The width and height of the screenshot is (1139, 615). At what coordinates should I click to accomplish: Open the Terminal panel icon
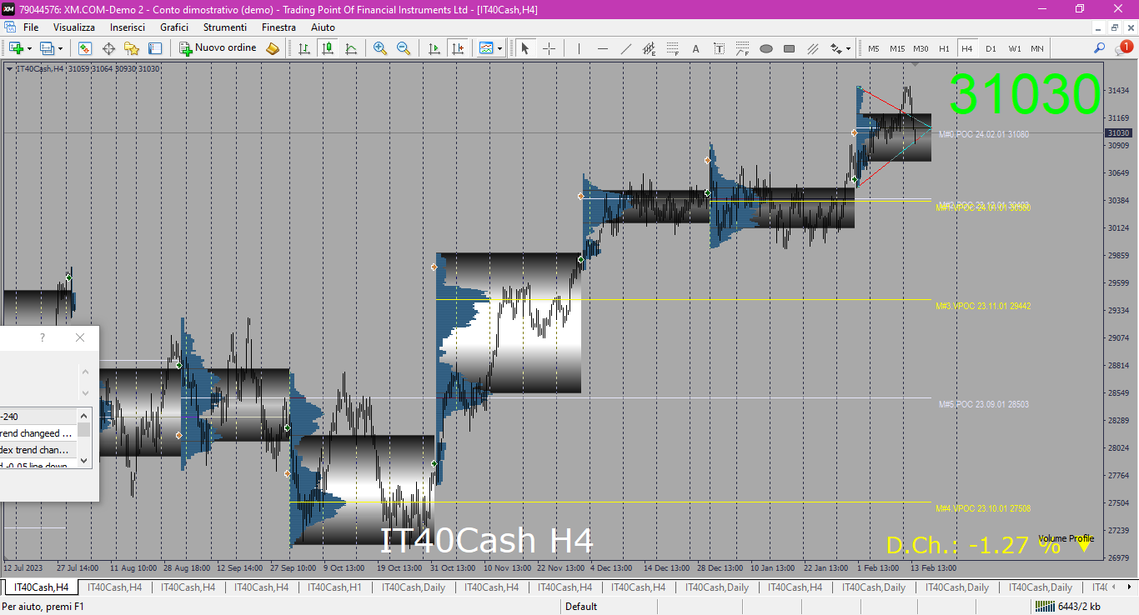155,48
